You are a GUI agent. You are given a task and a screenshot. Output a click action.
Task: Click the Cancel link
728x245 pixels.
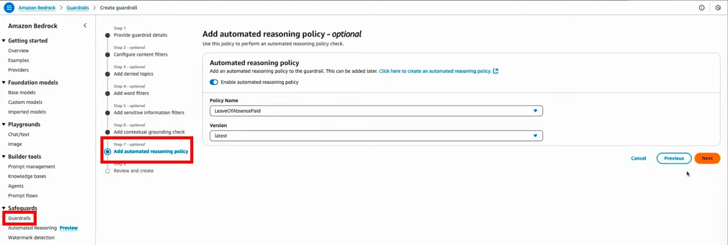[638, 158]
